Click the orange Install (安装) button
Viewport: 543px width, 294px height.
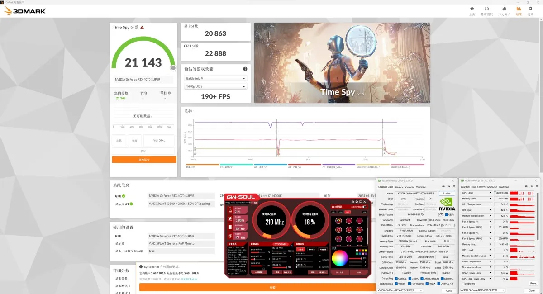click(x=272, y=287)
